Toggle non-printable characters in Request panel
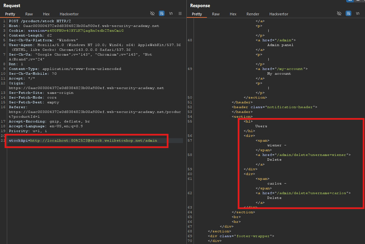Image resolution: width=365 pixels, height=244 pixels. 152,14
